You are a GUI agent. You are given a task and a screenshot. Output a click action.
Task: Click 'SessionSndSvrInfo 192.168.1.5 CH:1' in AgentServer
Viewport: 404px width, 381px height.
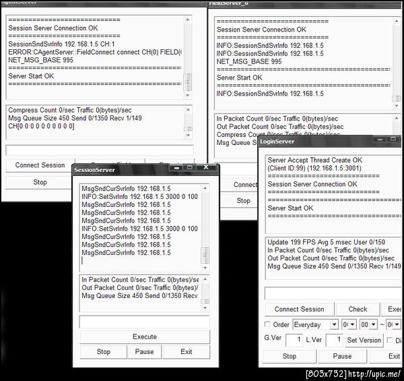coord(61,44)
